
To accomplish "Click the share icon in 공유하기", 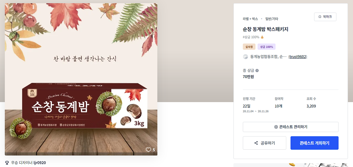I will [256, 143].
